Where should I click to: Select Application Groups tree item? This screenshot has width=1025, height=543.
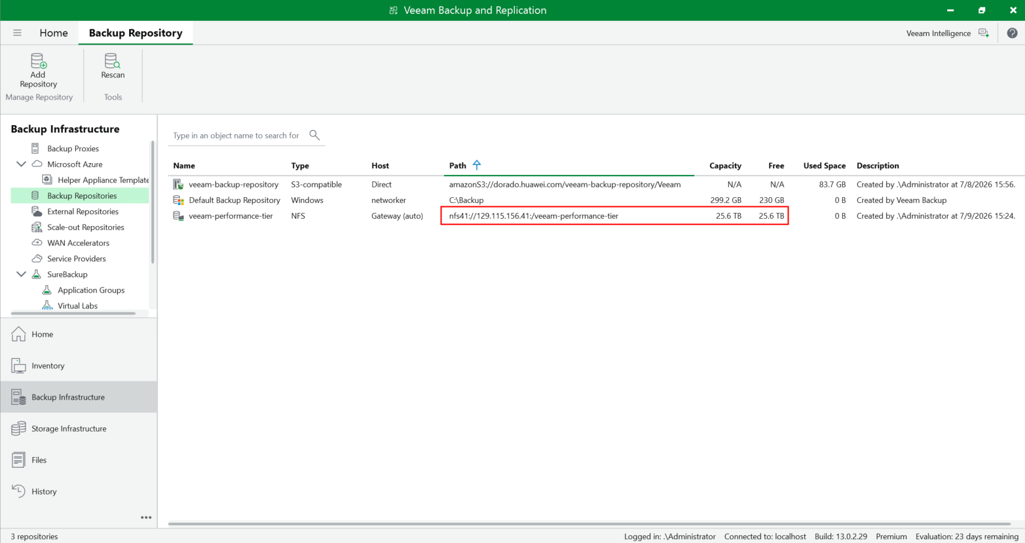tap(91, 290)
